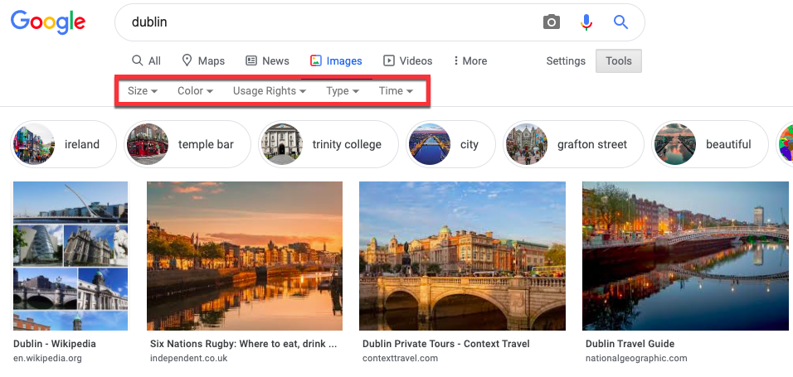The width and height of the screenshot is (793, 377).
Task: Click the Dublin Travel Guide title
Action: 630,344
